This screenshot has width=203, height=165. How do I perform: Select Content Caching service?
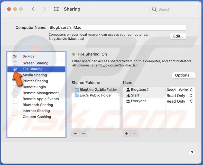pyautogui.click(x=37, y=117)
